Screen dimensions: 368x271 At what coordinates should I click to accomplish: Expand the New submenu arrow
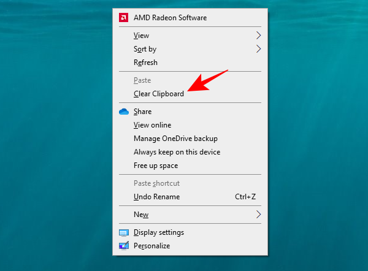(258, 214)
